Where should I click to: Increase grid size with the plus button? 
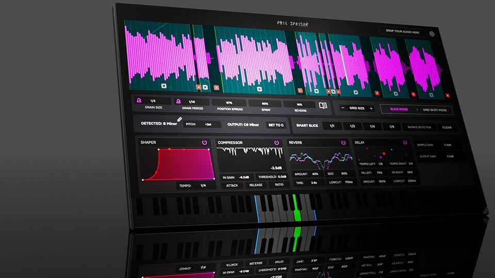pyautogui.click(x=371, y=109)
